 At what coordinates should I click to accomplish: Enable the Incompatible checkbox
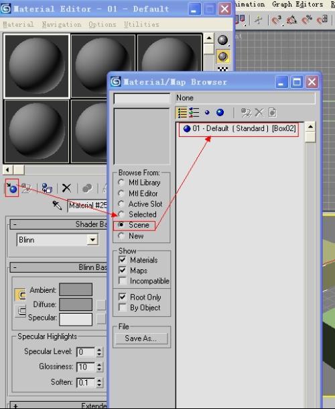click(x=122, y=281)
